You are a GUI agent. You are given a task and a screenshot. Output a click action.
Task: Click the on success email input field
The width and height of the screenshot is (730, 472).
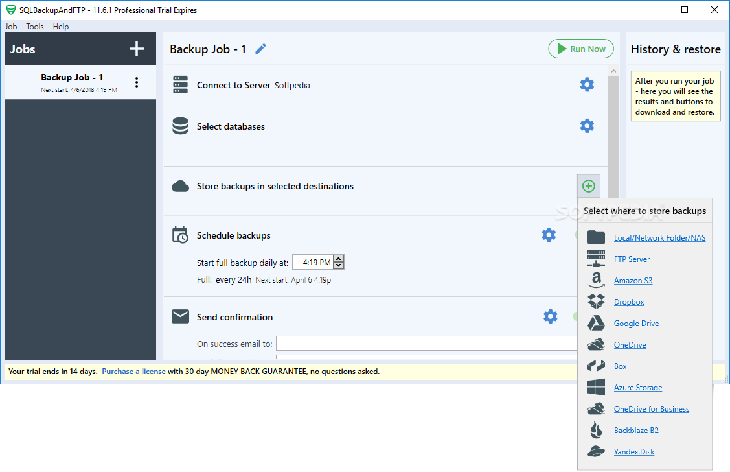[428, 343]
